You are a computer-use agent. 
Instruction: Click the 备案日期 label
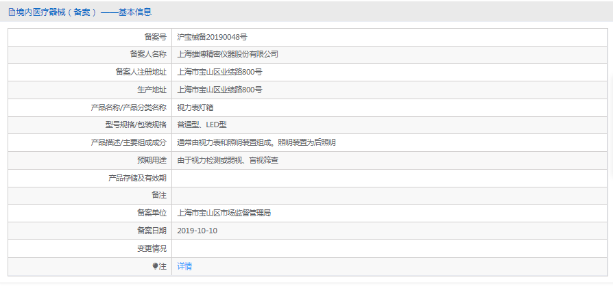tap(152, 231)
